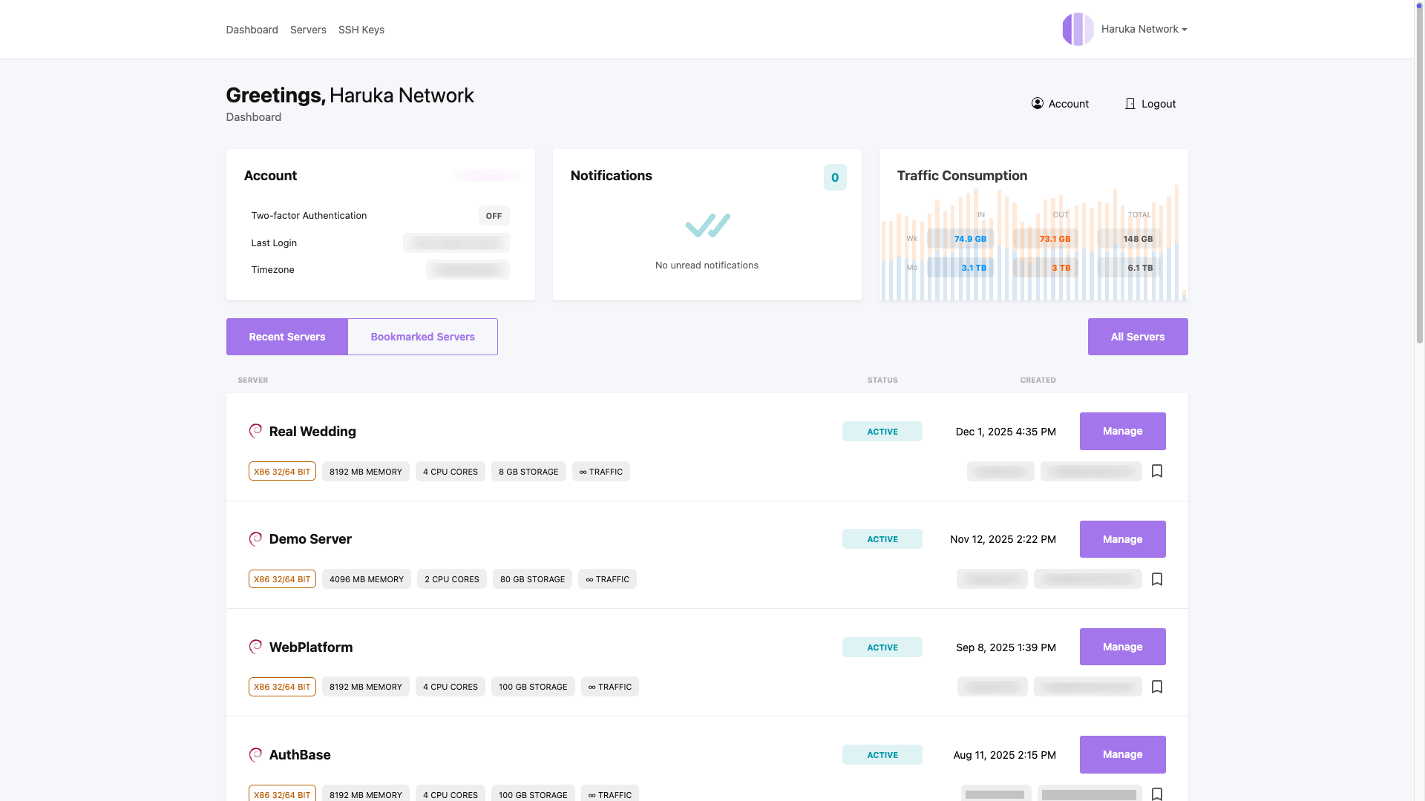Click the OS icon beside WebPlatform

pyautogui.click(x=255, y=647)
